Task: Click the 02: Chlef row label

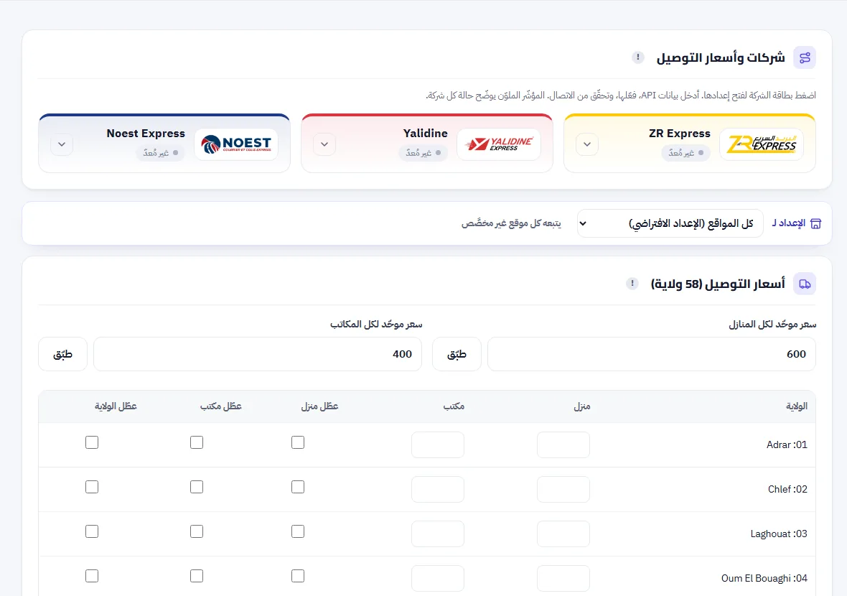Action: (x=787, y=489)
